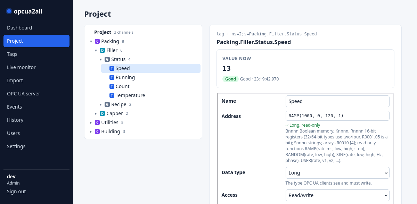Click the blue T icon beside Speed

pos(112,68)
